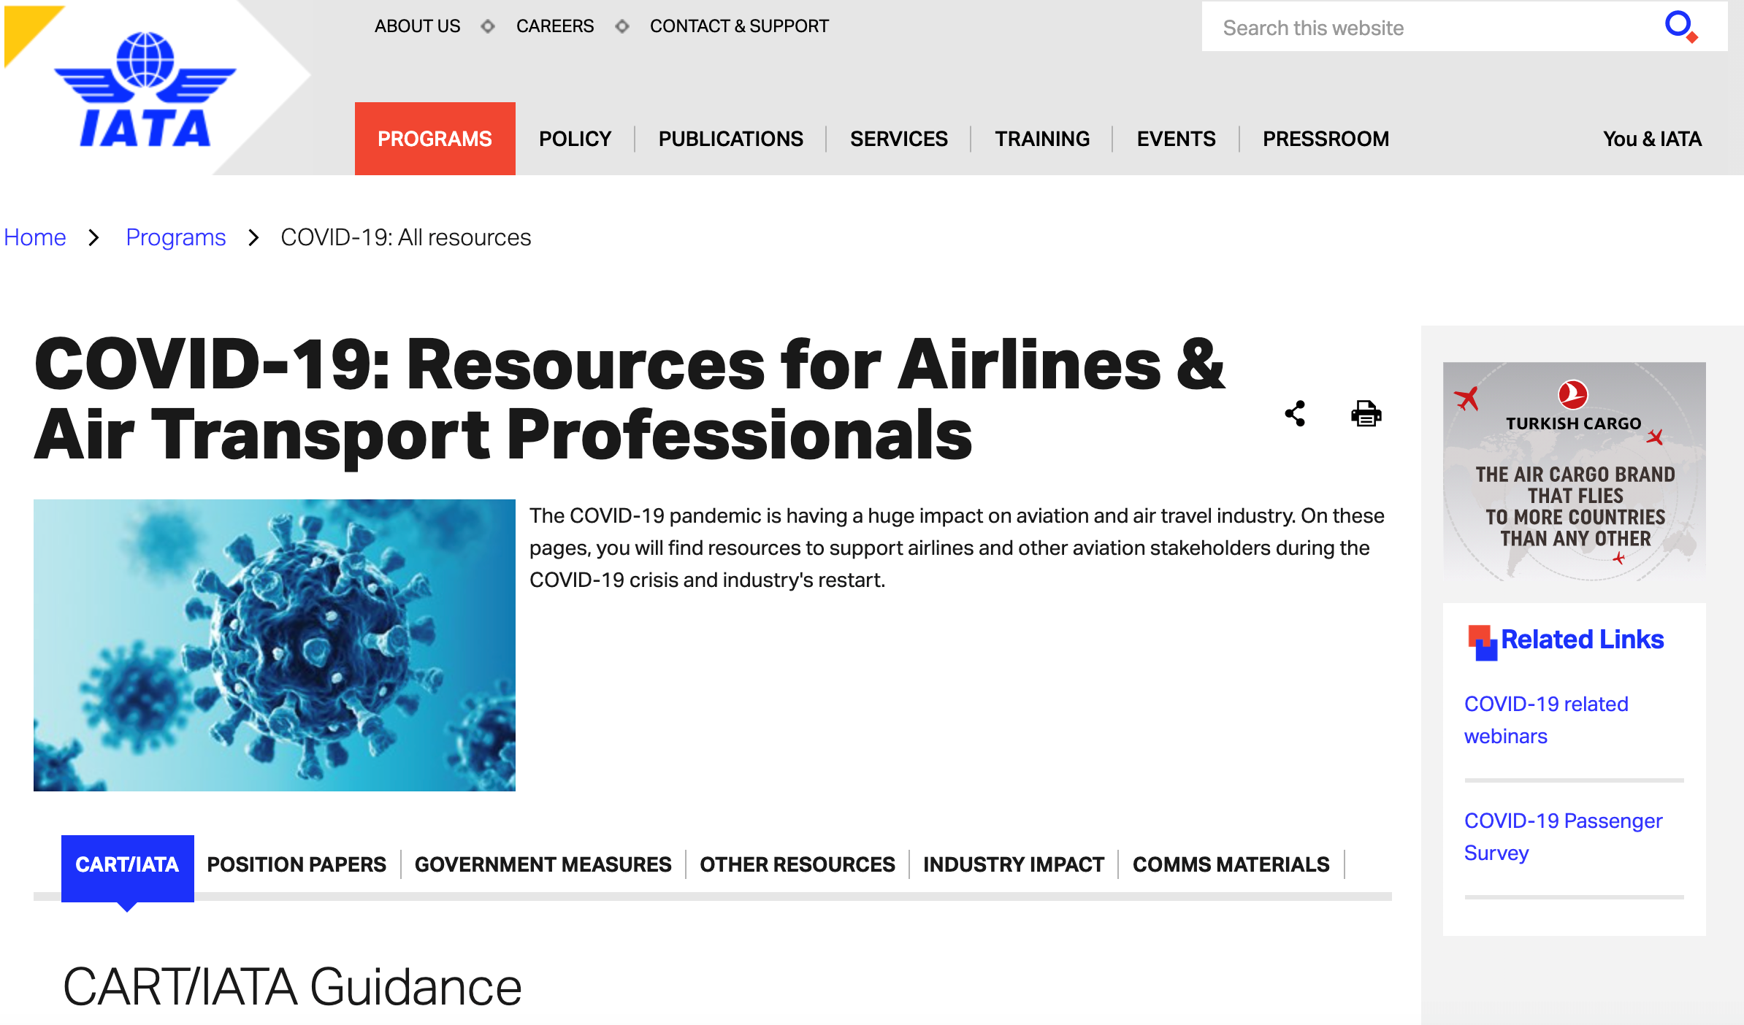The height and width of the screenshot is (1025, 1744).
Task: Open Careers page
Action: [555, 26]
